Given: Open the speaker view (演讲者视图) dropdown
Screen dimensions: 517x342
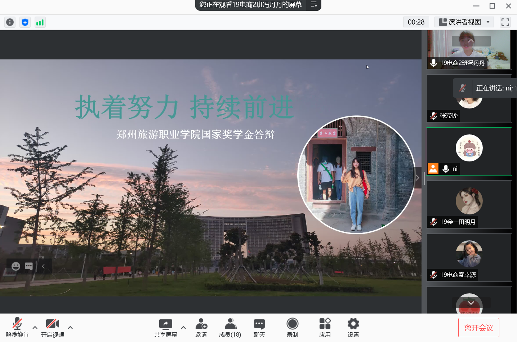Looking at the screenshot, I should click(464, 22).
